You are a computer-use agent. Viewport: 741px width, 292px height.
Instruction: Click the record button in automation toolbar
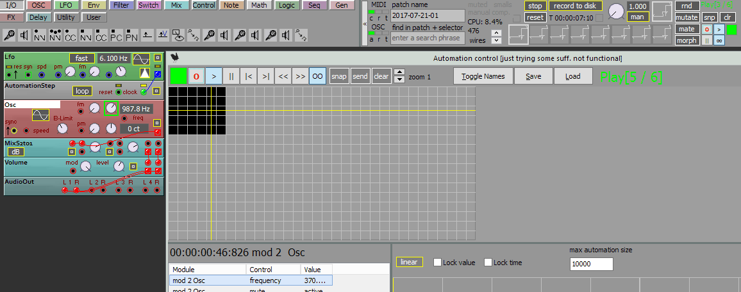point(196,76)
